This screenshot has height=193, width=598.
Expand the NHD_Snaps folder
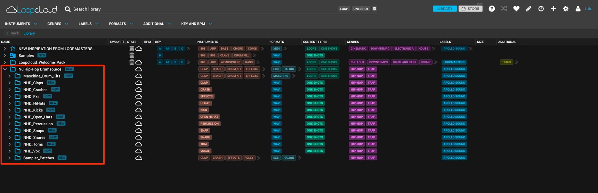10,131
